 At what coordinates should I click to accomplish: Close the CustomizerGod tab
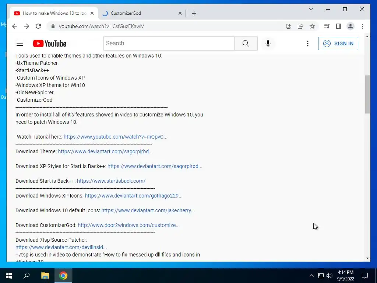180,13
